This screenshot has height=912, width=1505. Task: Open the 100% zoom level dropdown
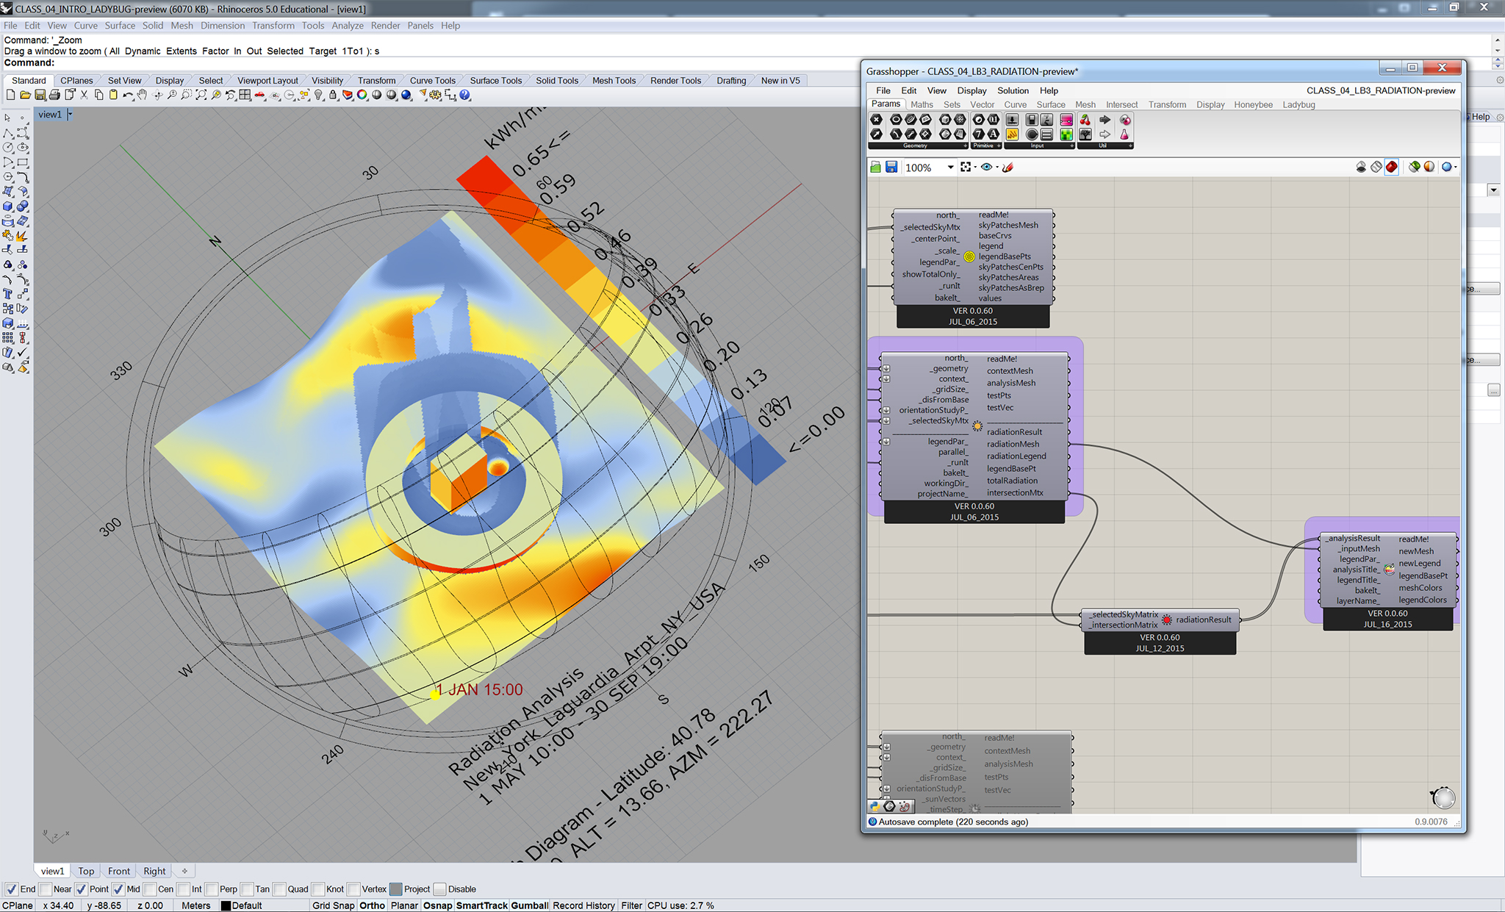click(950, 167)
